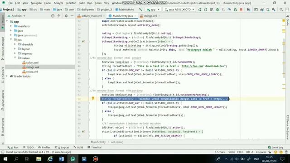
Task: Open Windows Start menu
Action: (x=5, y=159)
